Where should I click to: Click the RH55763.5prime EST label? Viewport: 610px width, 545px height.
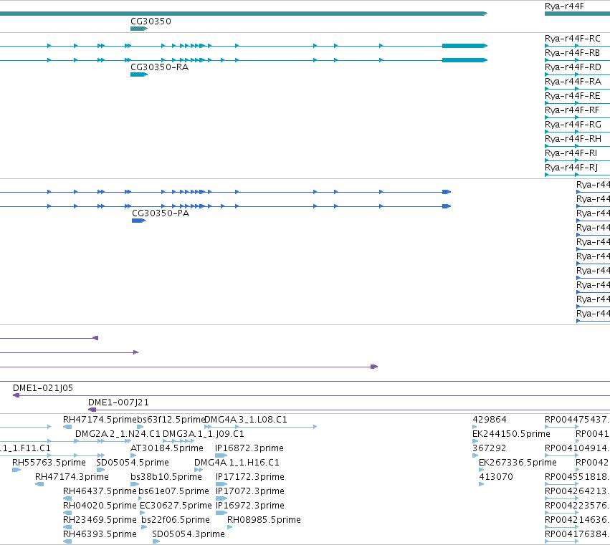(x=49, y=463)
